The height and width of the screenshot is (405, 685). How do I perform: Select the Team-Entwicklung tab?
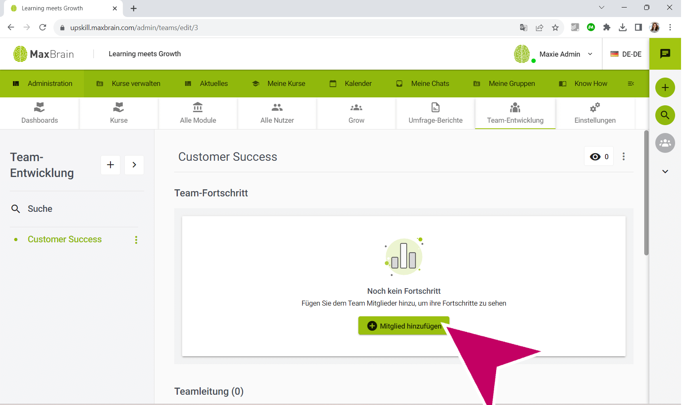(x=515, y=113)
